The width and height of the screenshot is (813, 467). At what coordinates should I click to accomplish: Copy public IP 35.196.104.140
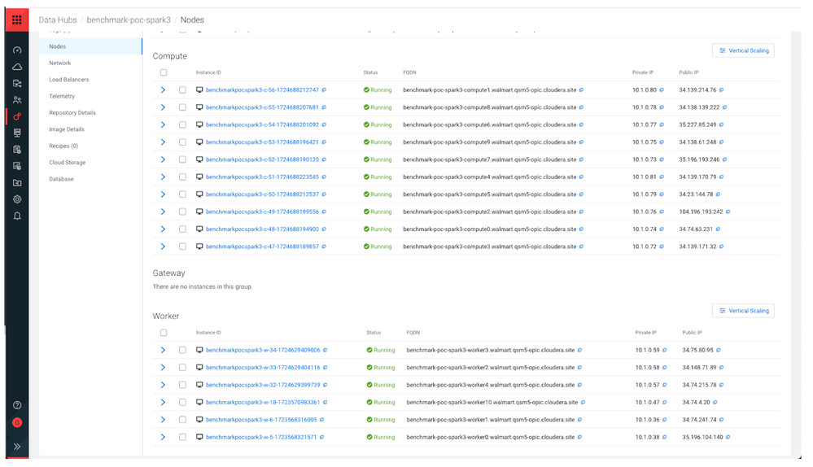point(728,438)
